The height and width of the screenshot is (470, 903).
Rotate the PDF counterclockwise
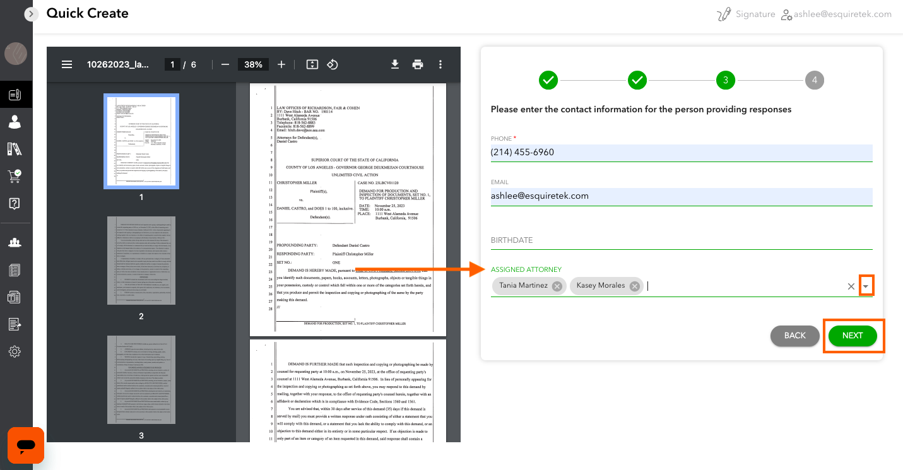333,64
